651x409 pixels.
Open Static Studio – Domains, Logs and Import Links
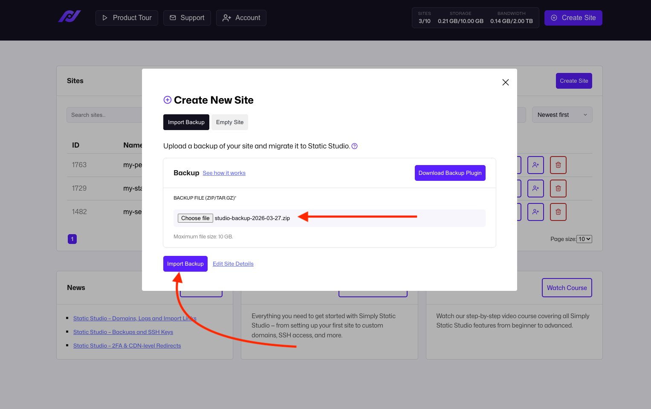point(135,319)
